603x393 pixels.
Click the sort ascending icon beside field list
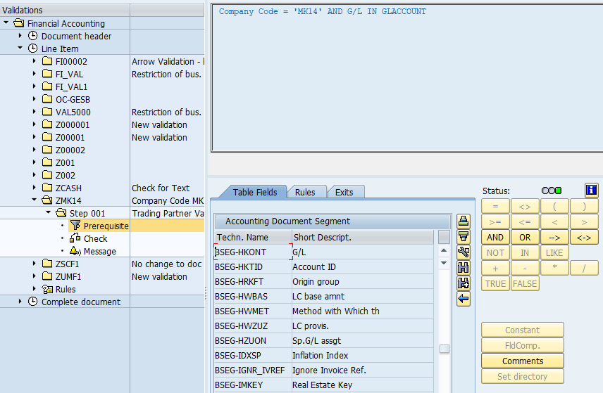464,221
